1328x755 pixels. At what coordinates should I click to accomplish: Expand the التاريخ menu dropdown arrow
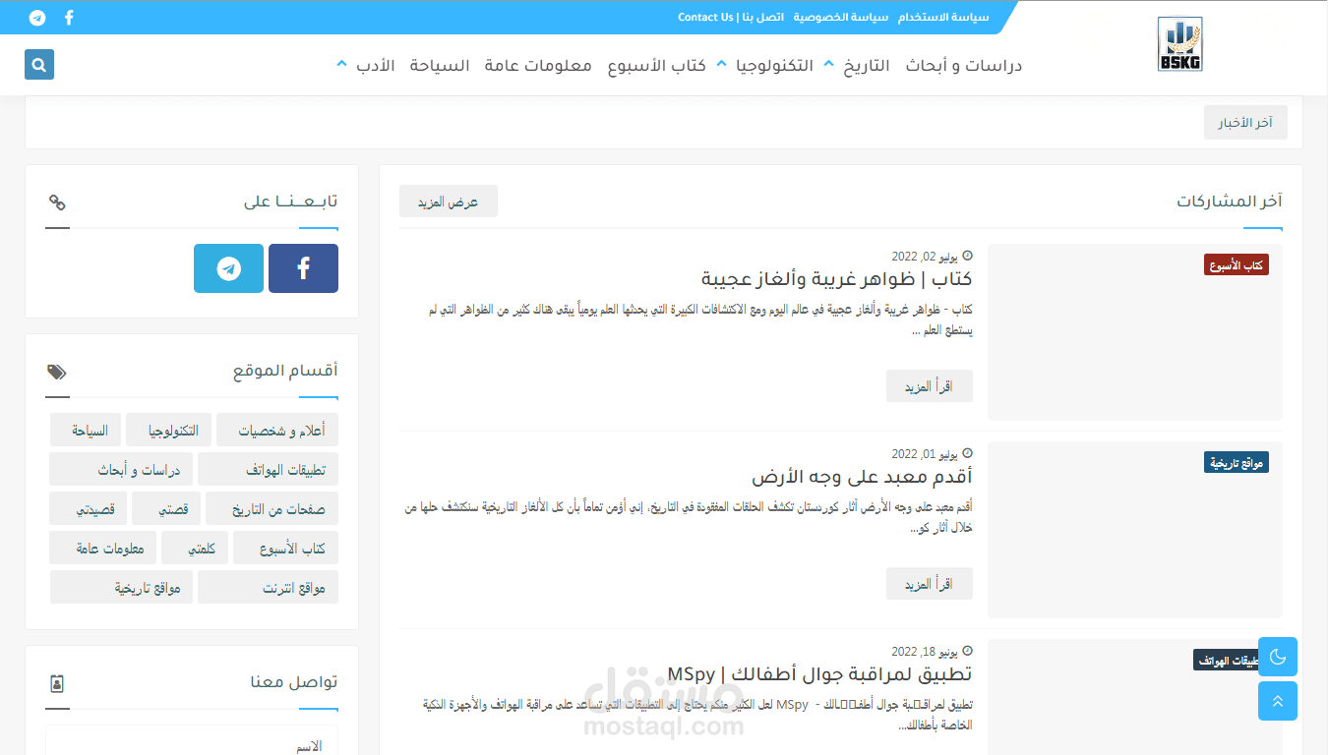tap(827, 64)
